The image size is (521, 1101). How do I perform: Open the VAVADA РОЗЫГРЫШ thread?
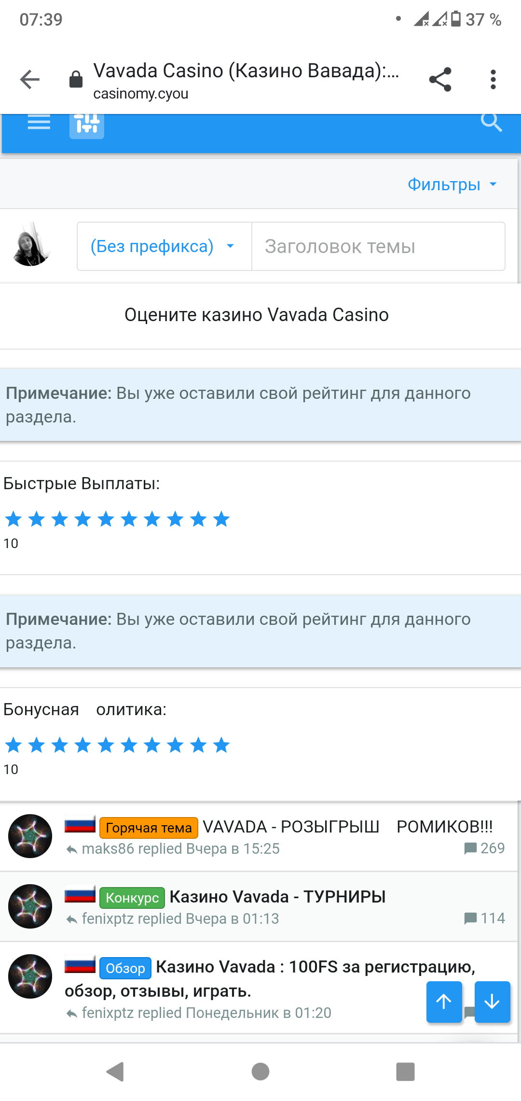pyautogui.click(x=348, y=827)
